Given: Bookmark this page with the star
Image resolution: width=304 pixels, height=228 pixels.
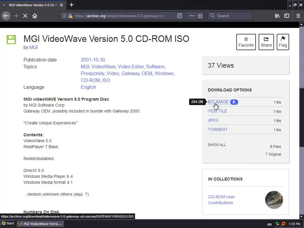Looking at the screenshot, I should click(200, 16).
